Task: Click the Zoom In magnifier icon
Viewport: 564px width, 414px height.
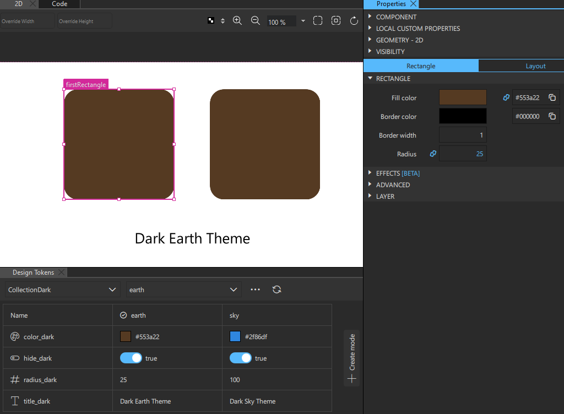Action: pos(237,20)
